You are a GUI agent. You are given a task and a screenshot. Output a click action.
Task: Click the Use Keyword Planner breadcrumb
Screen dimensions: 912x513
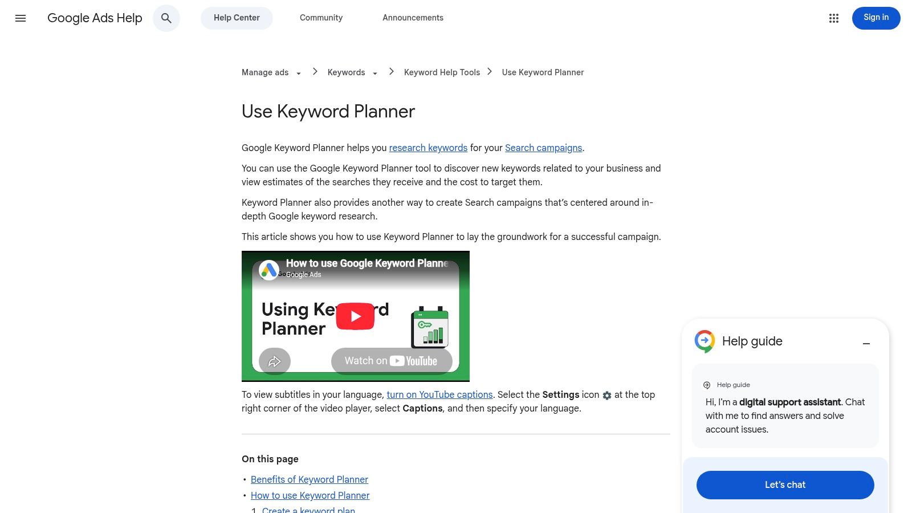543,72
